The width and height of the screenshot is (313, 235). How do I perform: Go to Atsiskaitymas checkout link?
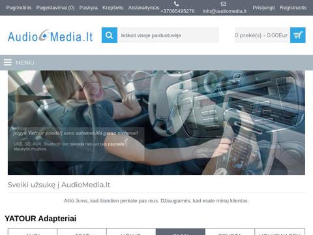click(x=143, y=8)
